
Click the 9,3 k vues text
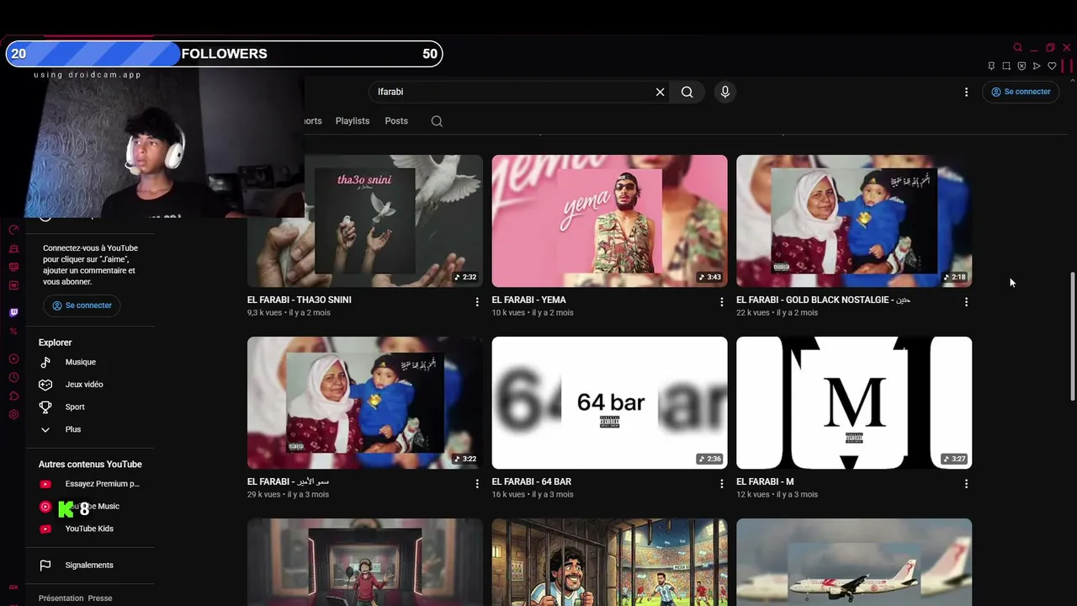coord(265,312)
